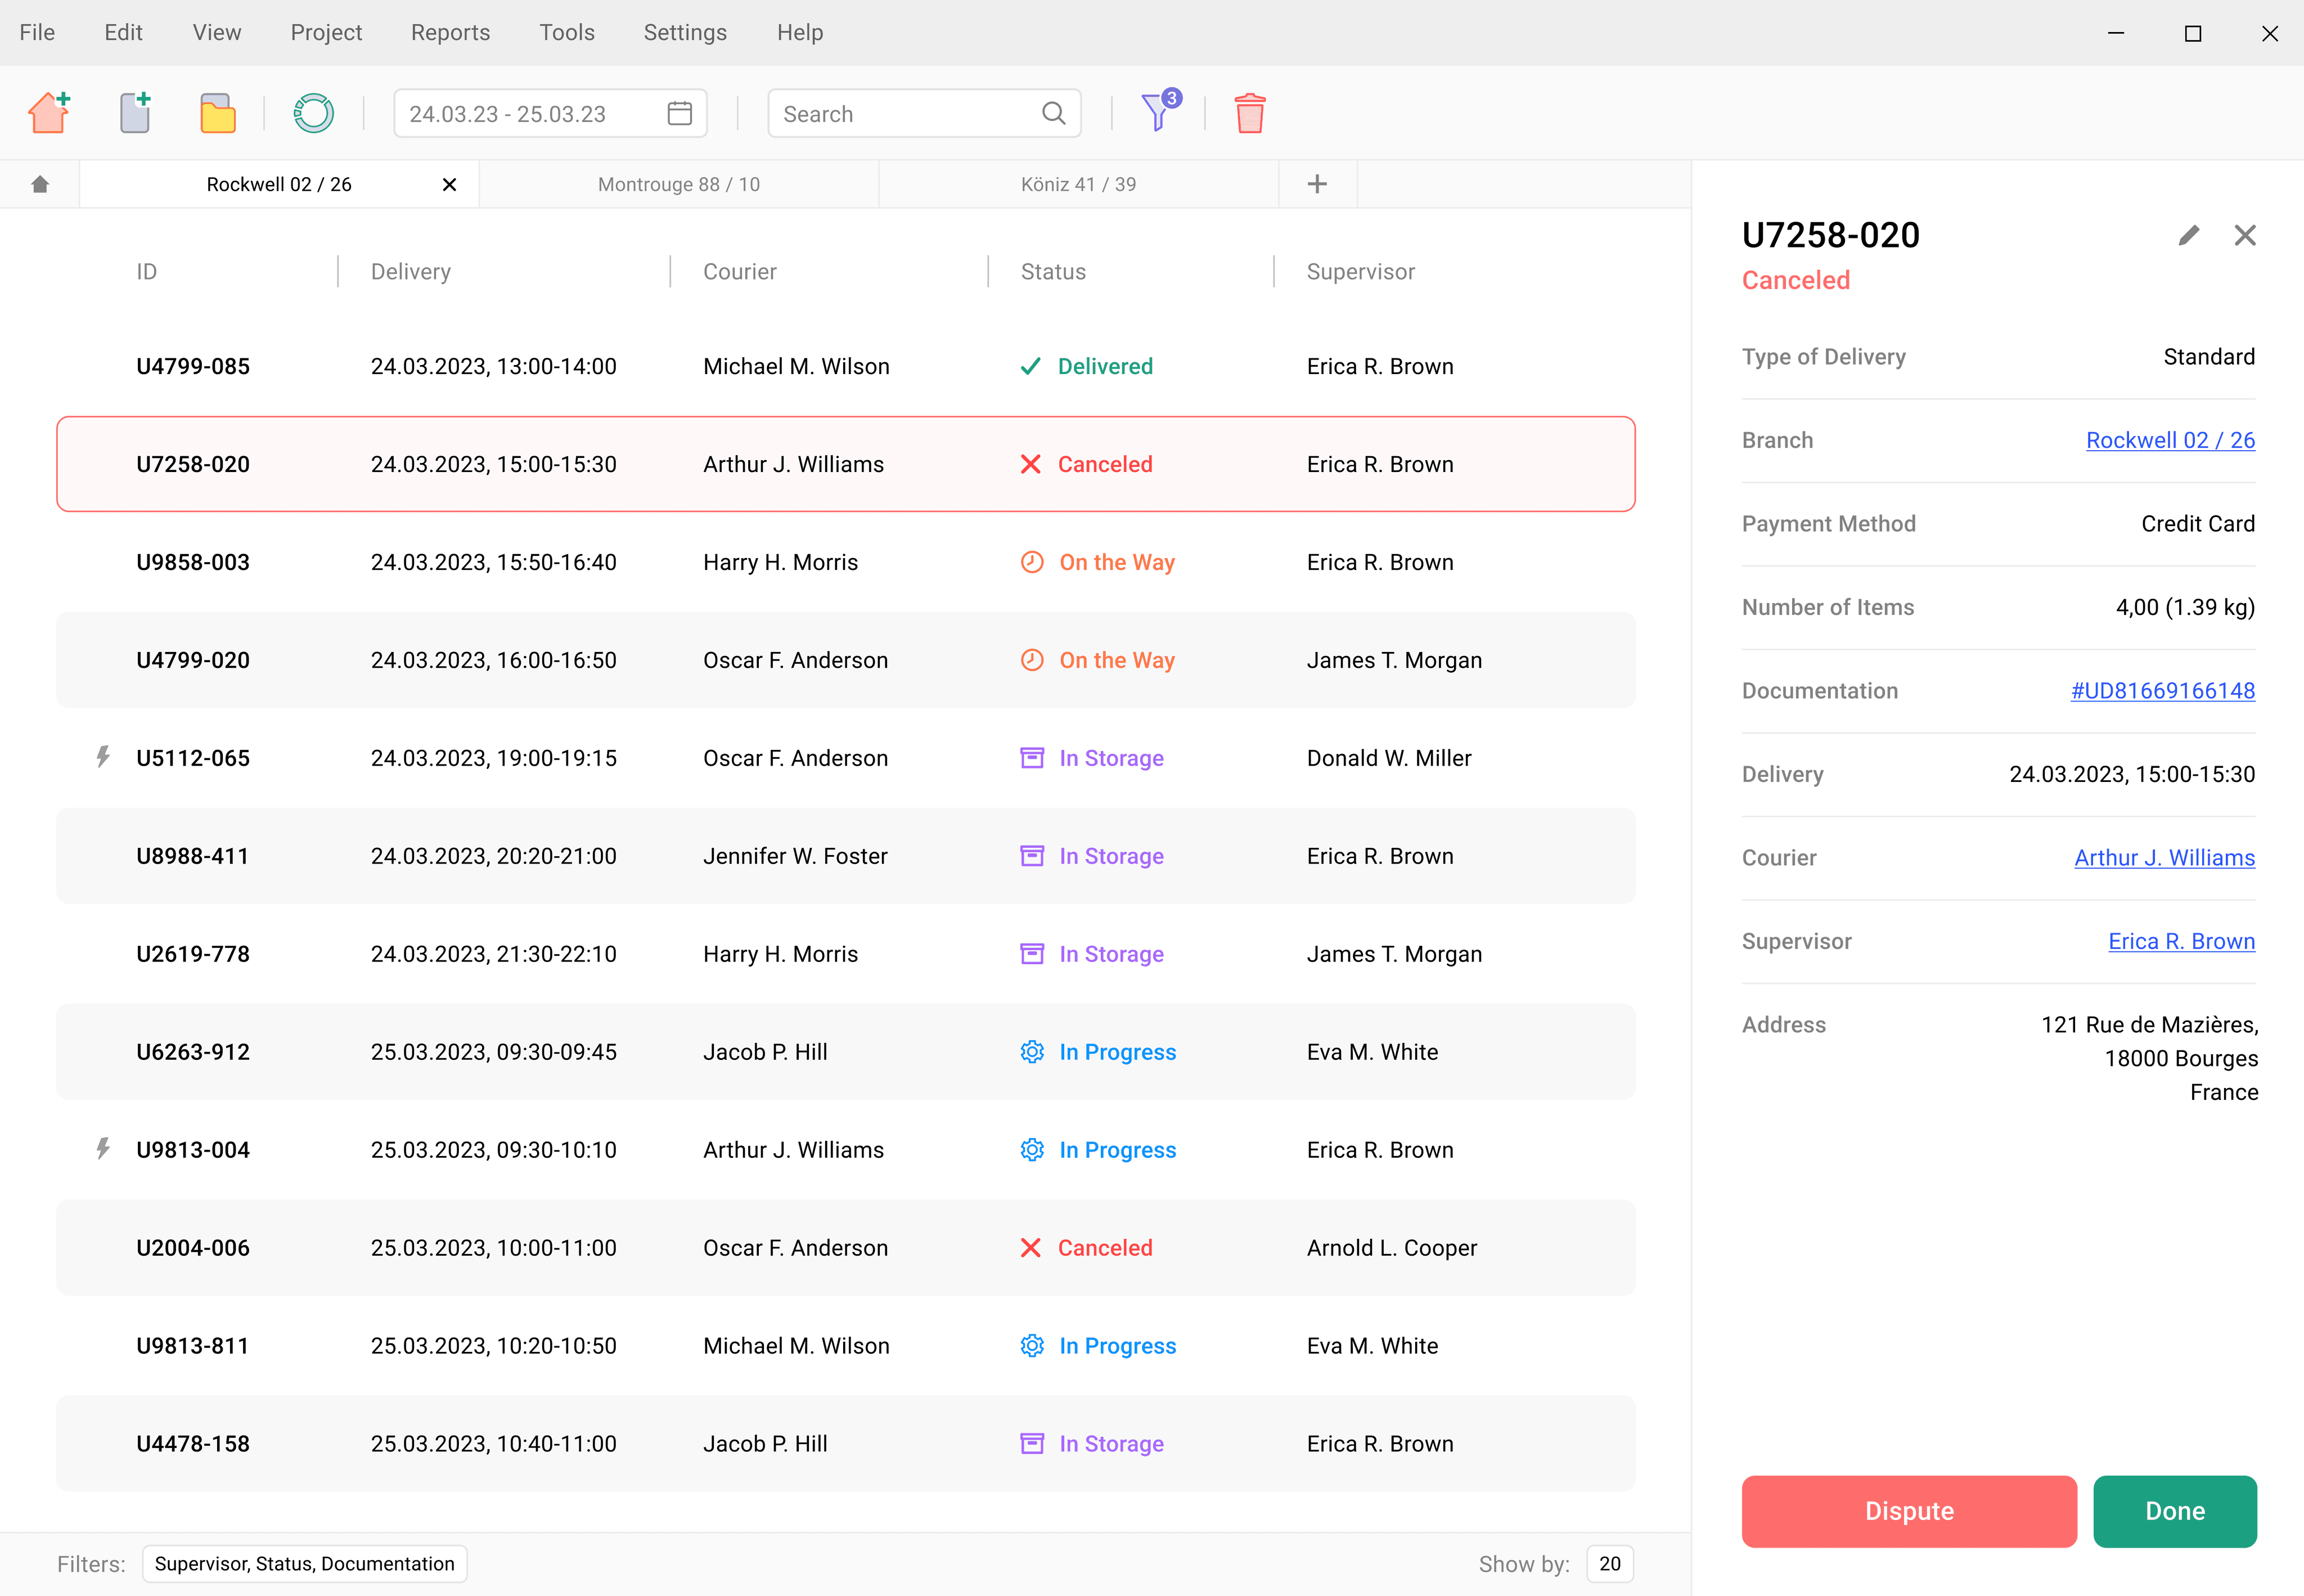Select row U9813-811

pos(846,1346)
